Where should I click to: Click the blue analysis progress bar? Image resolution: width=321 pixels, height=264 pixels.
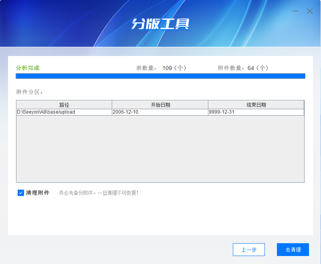160,76
